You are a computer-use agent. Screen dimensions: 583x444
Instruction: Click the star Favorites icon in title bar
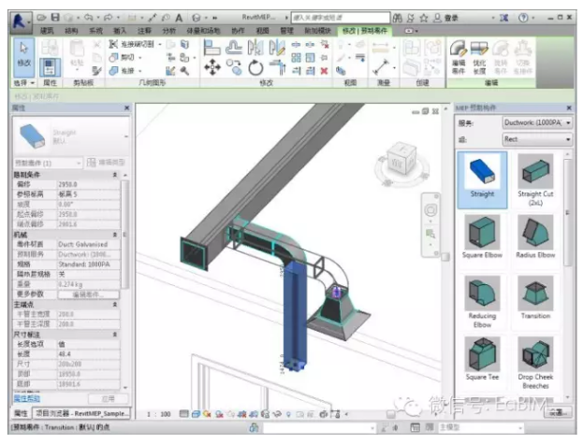[x=424, y=18]
